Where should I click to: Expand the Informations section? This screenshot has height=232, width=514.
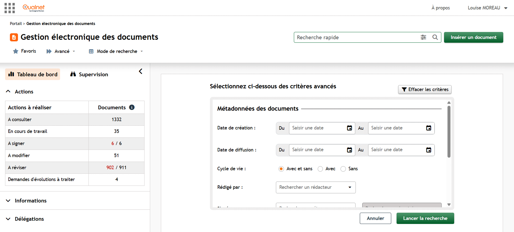point(8,201)
